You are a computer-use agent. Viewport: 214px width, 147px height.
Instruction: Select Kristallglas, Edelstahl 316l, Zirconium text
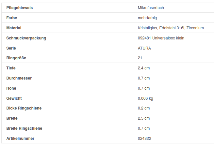tap(171, 28)
